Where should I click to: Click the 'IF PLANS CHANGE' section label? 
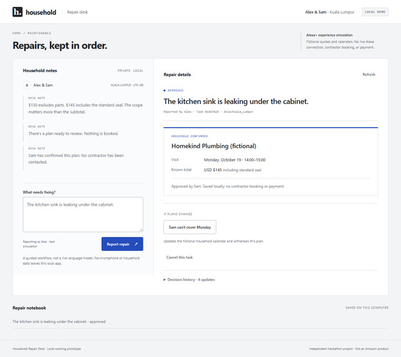click(178, 214)
